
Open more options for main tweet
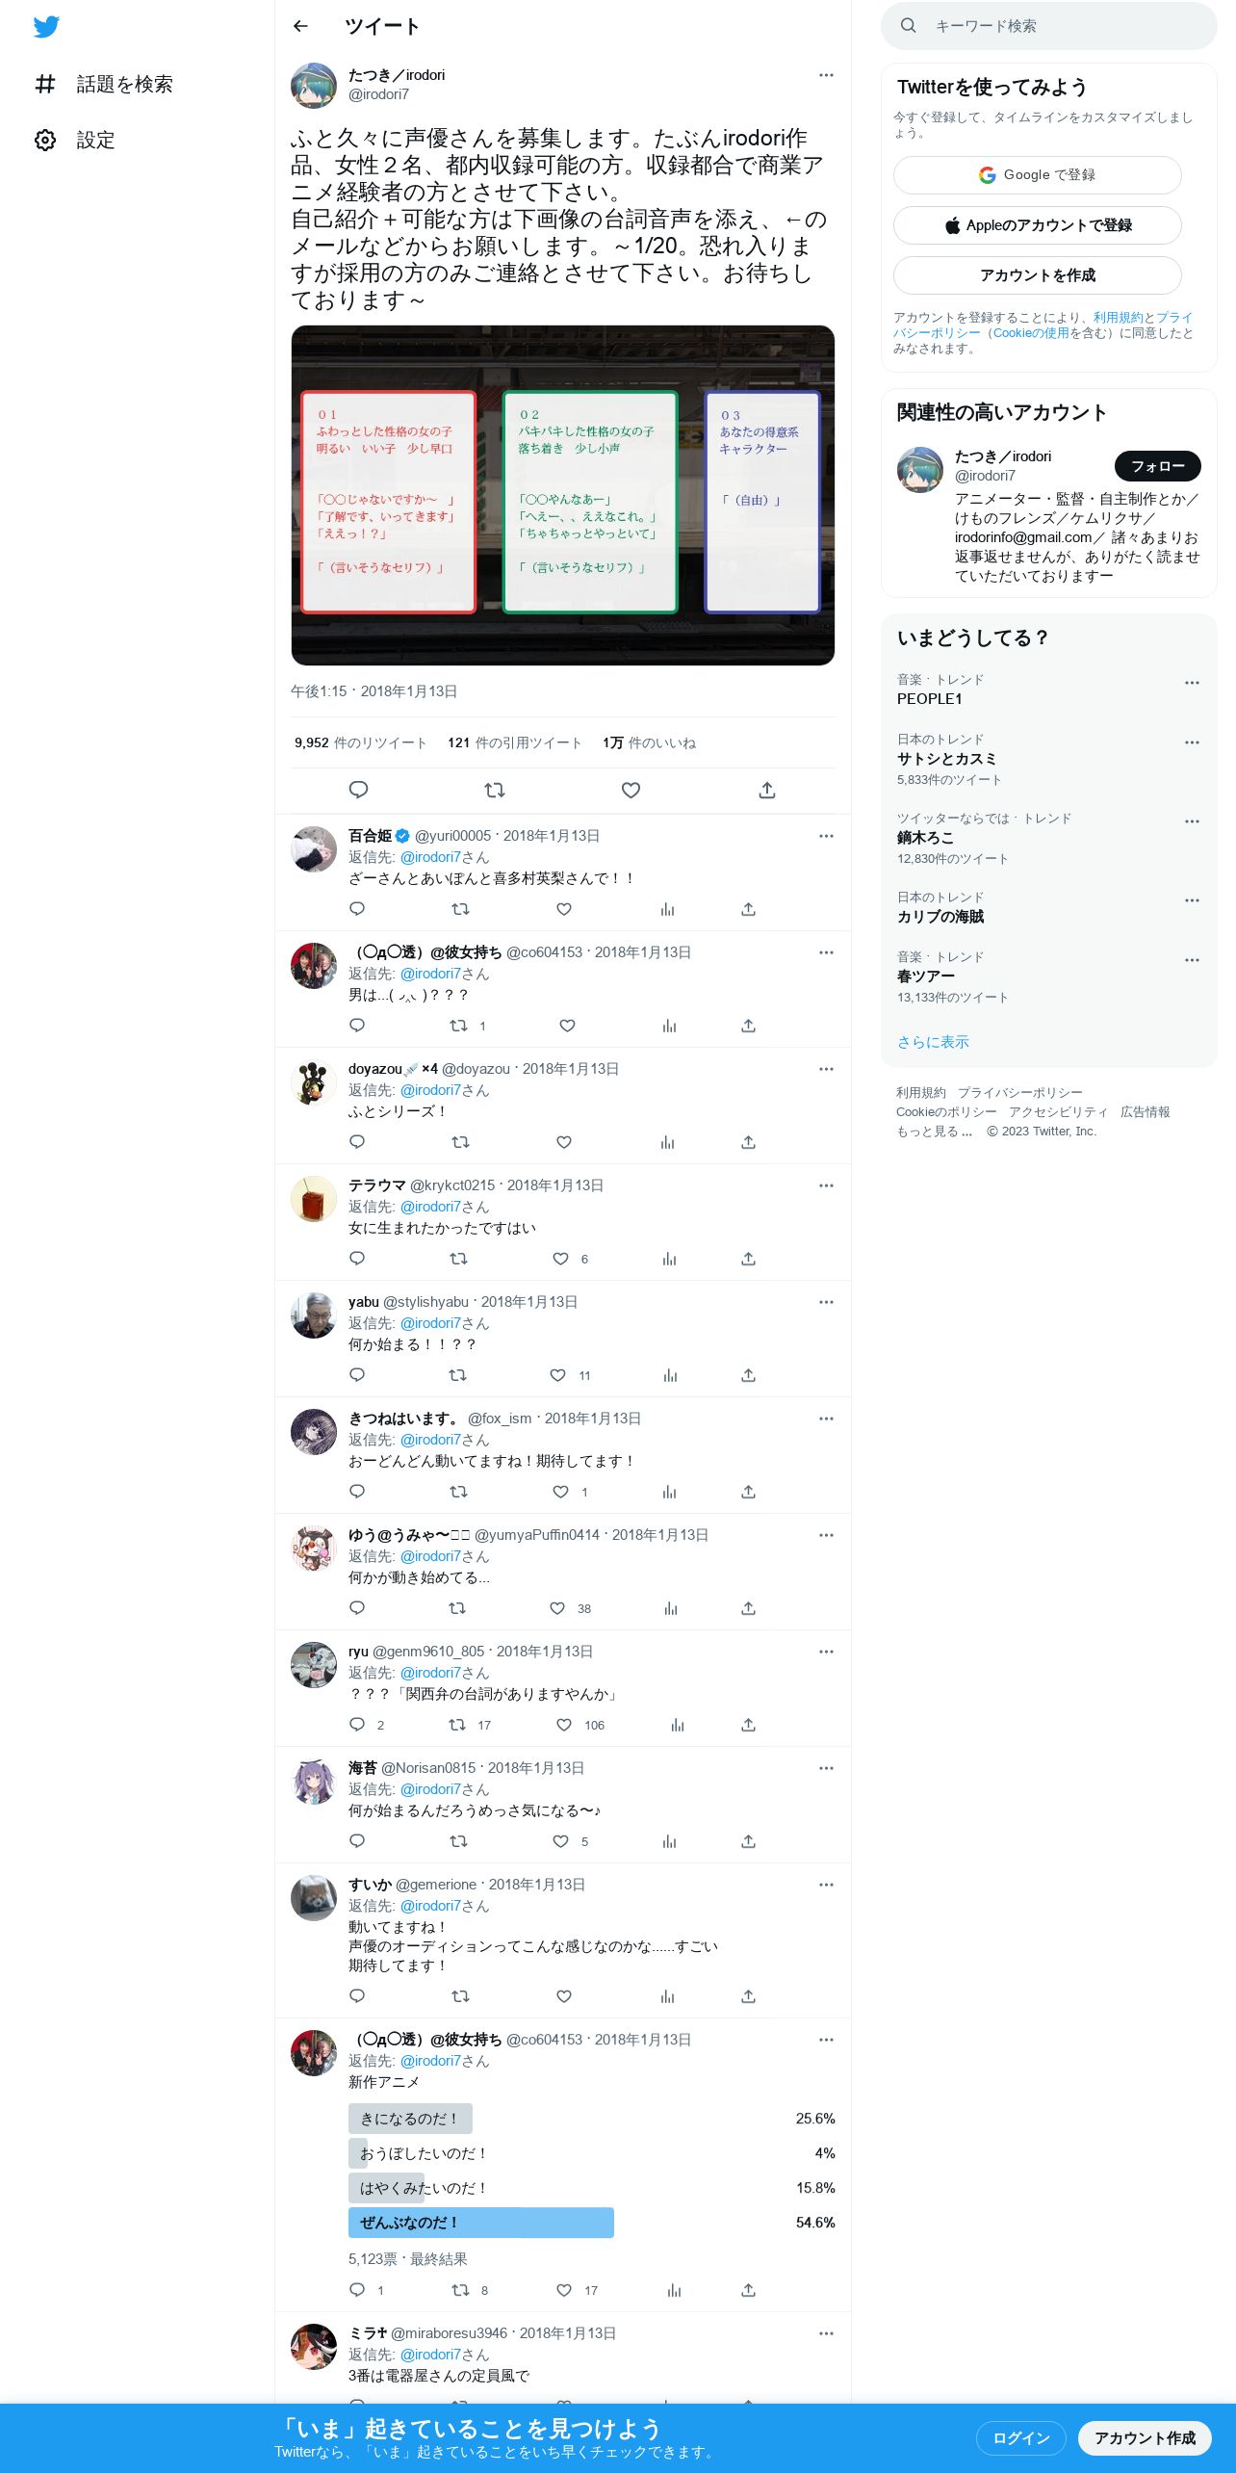pos(826,75)
